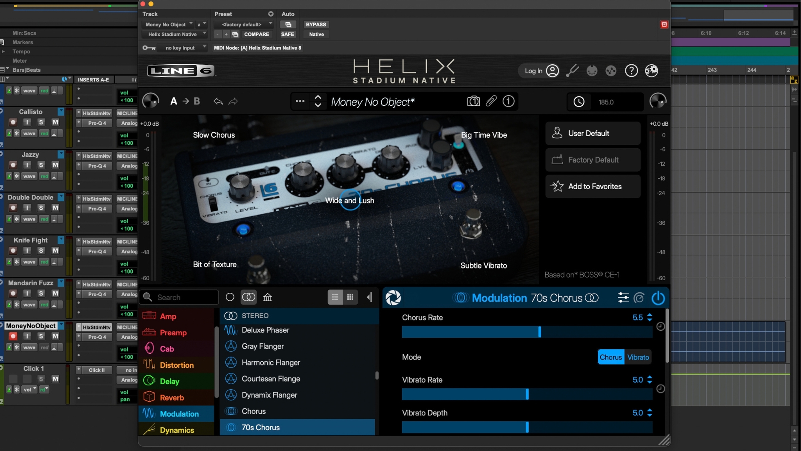Filter models by mono circle icon
The width and height of the screenshot is (801, 451).
[x=230, y=297]
